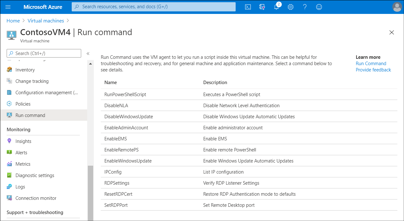
Task: Click the Diagnostic settings icon
Action: click(9, 175)
